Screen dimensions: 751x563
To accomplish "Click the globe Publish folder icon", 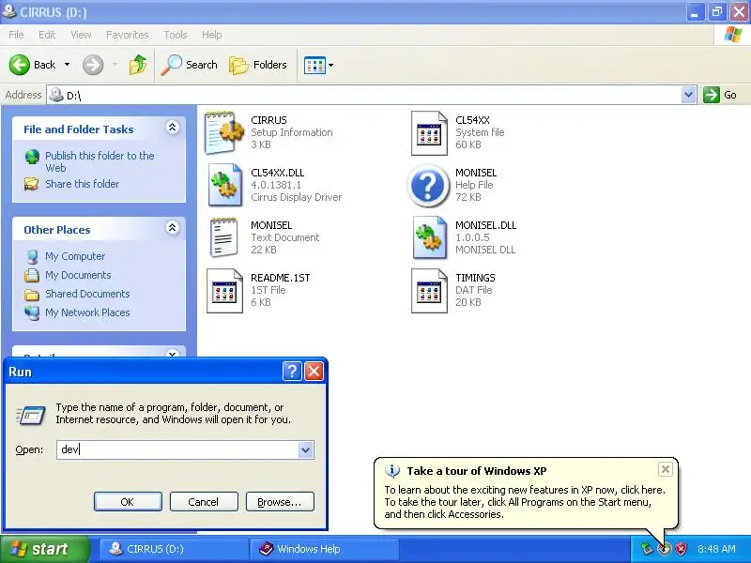I will coord(32,157).
